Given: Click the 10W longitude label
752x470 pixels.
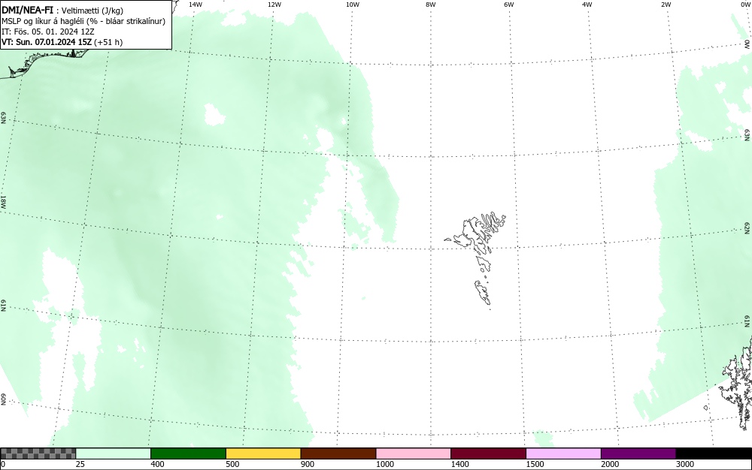Looking at the screenshot, I should click(352, 5).
